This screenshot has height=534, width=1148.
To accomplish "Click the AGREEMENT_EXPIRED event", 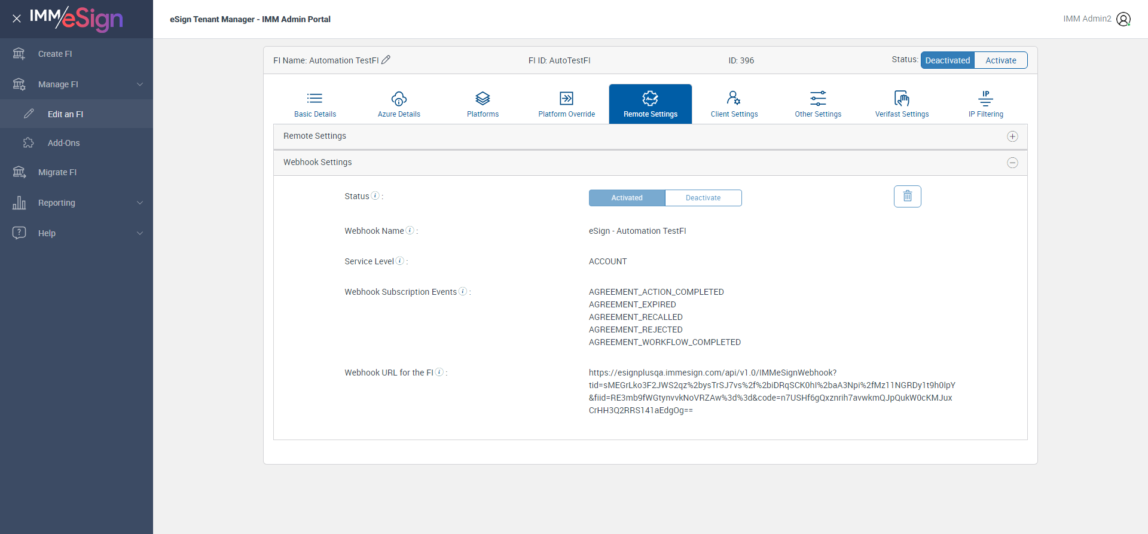I will click(x=633, y=304).
